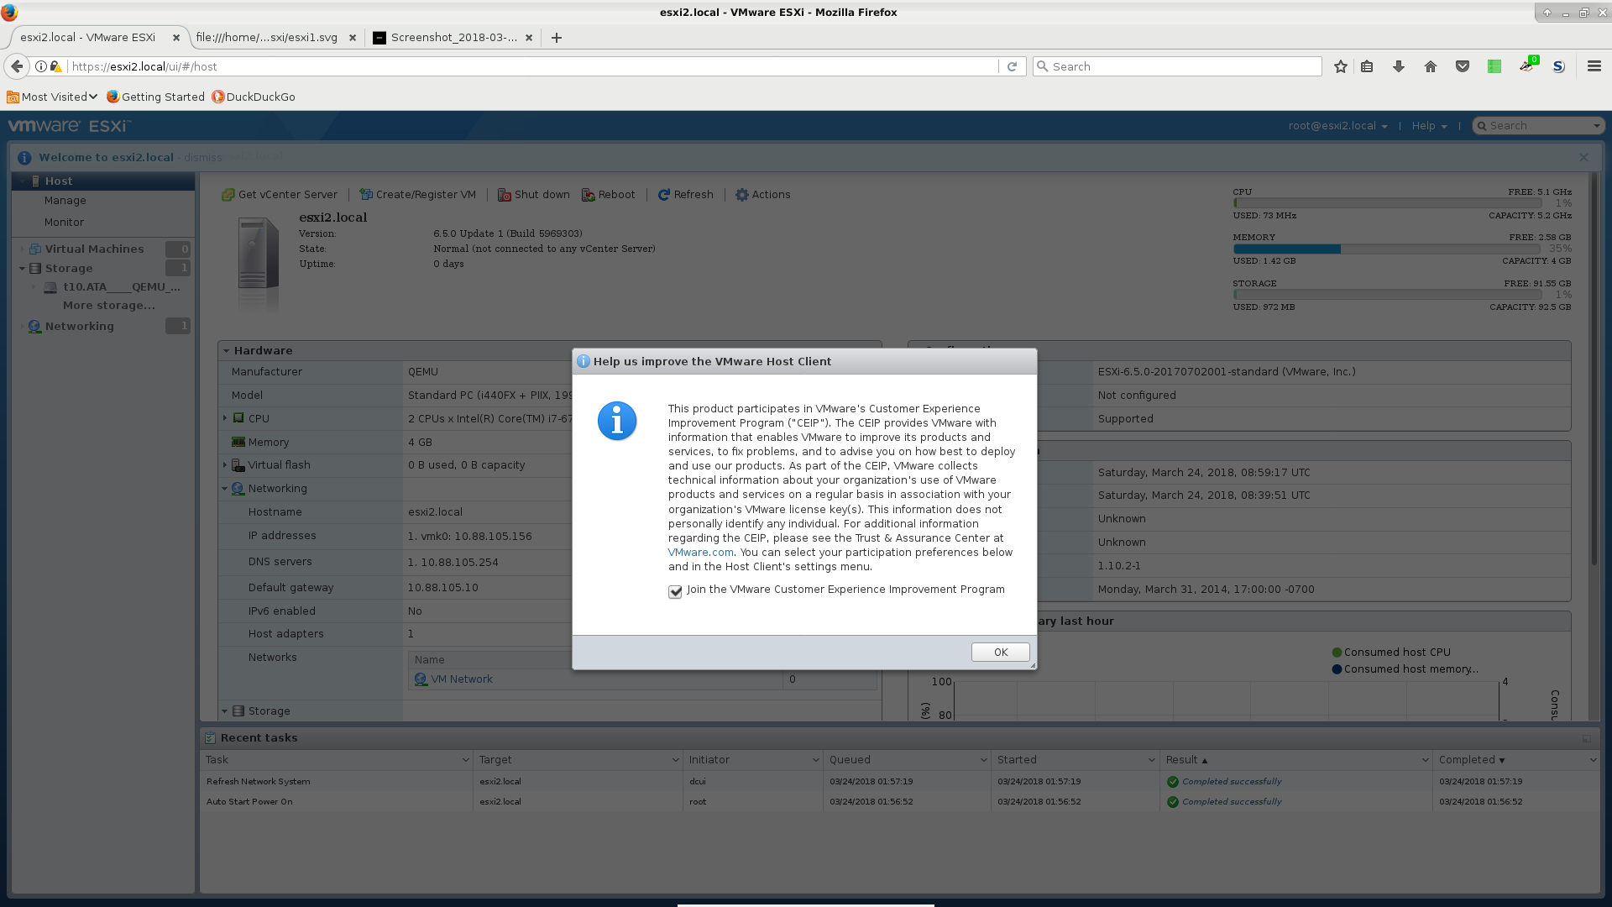Click the Firefox URL address field
1612x907 pixels.
pos(533,66)
